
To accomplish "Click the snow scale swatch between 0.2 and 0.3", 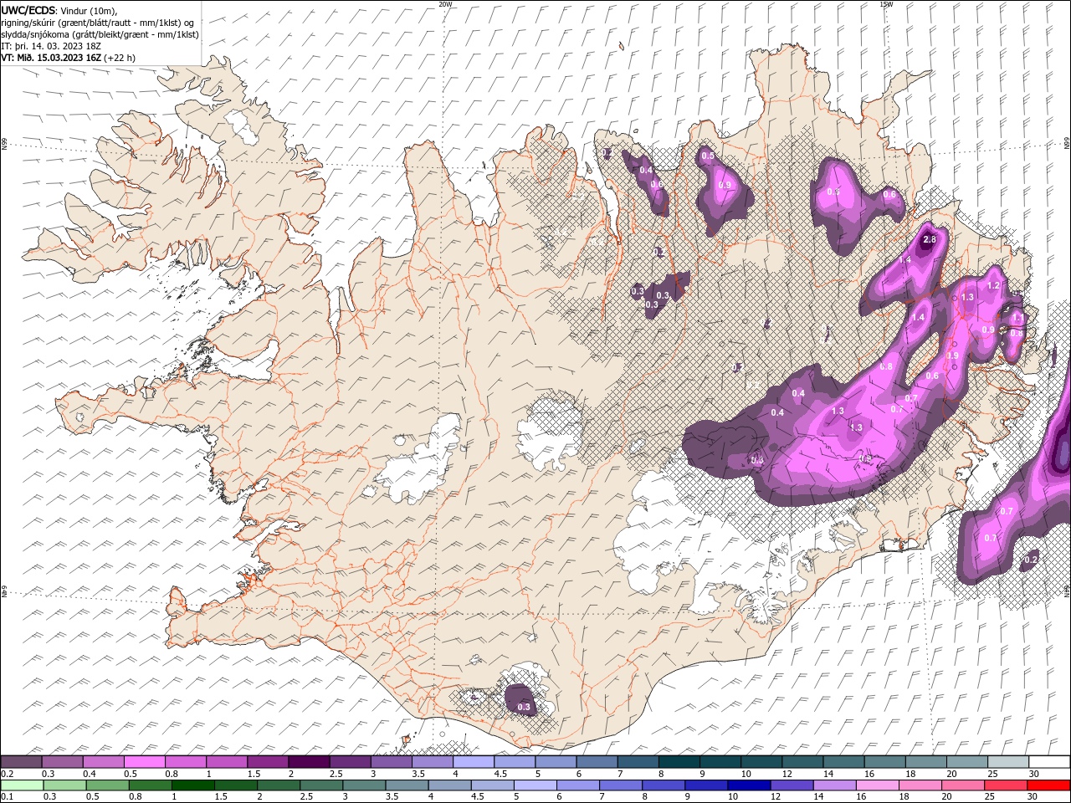I will click(x=21, y=762).
